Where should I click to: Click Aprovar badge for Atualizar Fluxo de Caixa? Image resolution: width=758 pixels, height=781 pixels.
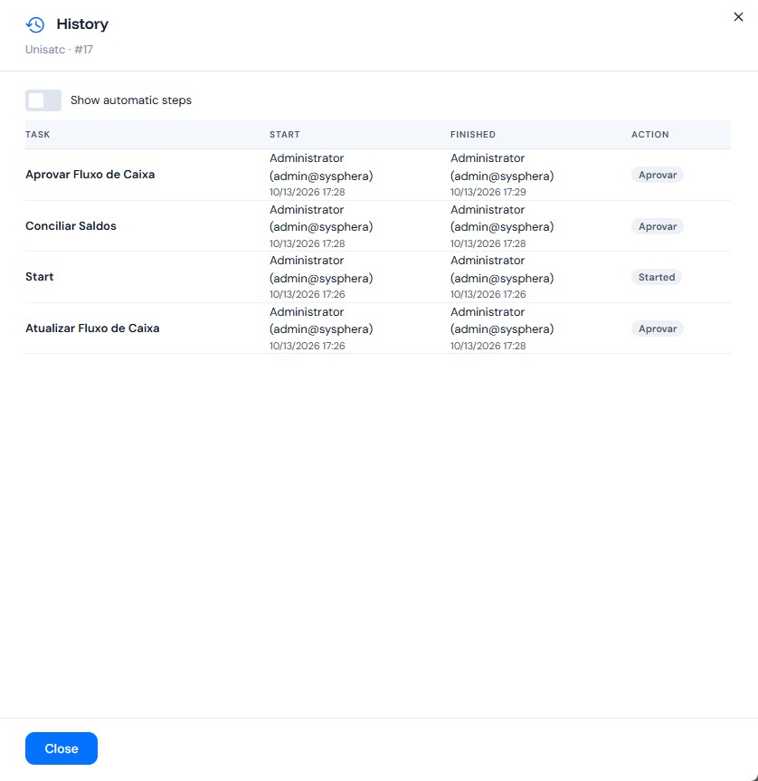658,329
